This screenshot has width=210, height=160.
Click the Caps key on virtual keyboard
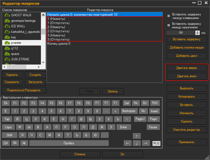(x=8, y=127)
